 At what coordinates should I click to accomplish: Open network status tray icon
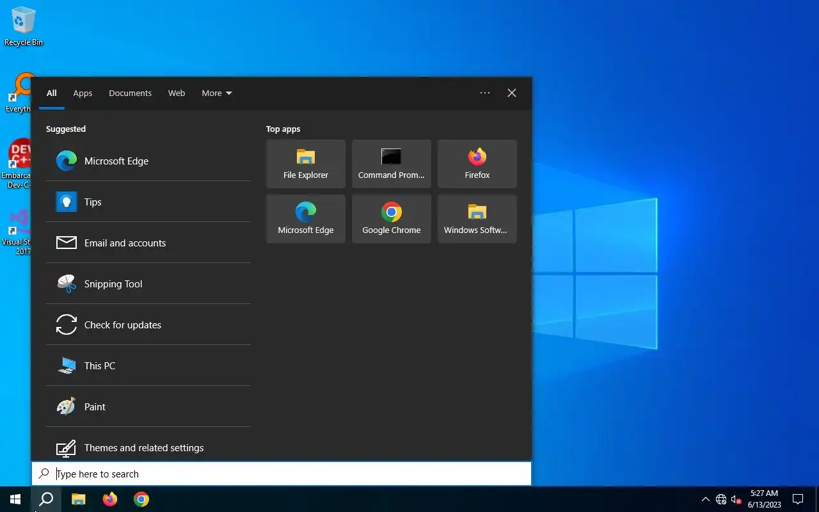(721, 499)
